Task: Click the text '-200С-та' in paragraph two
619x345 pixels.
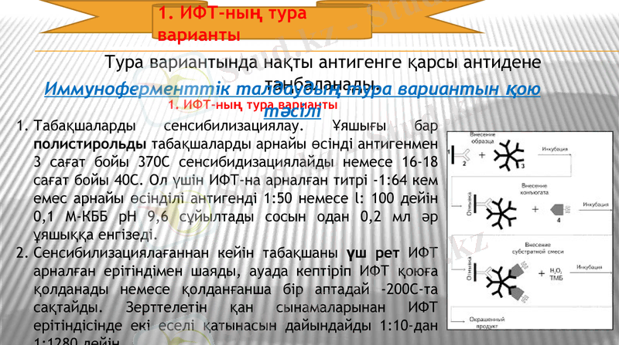Action: (x=409, y=289)
